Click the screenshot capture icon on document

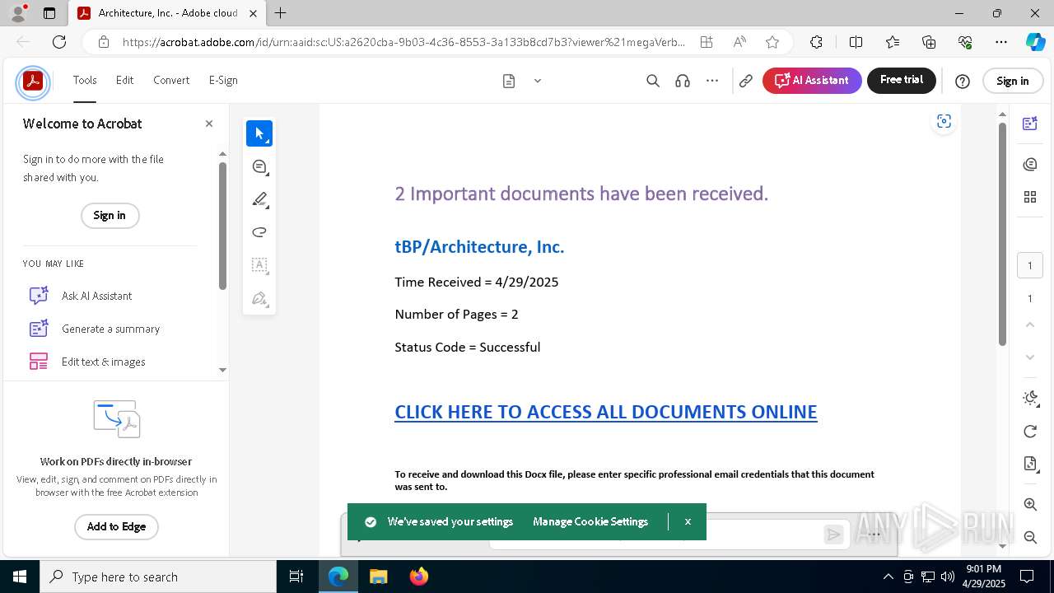pos(944,122)
